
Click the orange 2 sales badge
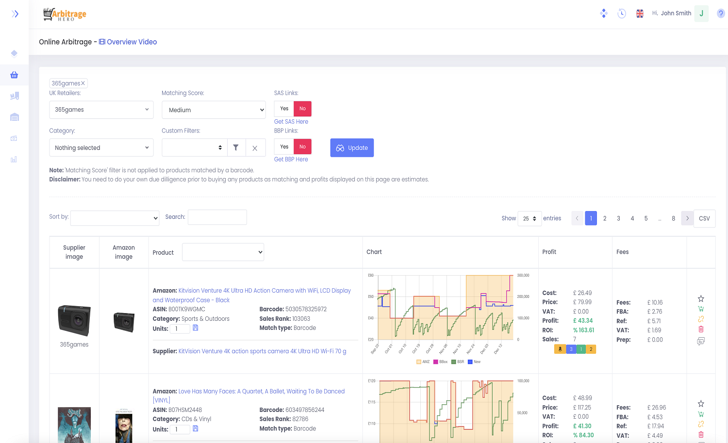tap(591, 349)
